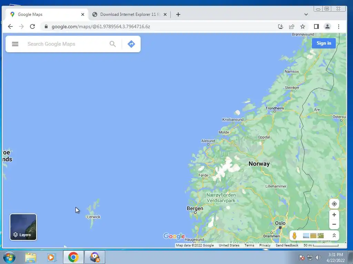Zoom out with the minus button
Image resolution: width=353 pixels, height=264 pixels.
tap(334, 224)
